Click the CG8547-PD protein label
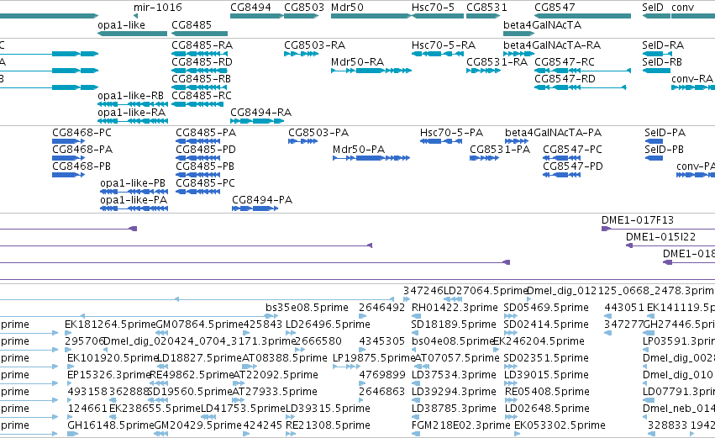 (x=573, y=166)
